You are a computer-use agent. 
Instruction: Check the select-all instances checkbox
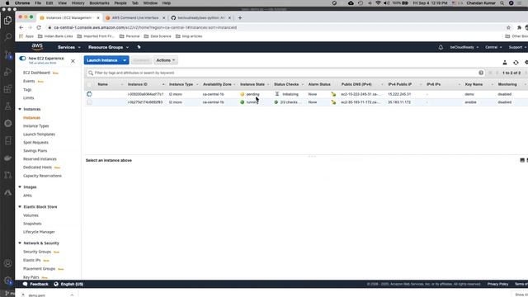point(89,84)
